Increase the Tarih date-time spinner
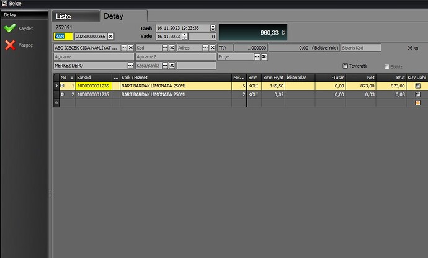Viewport: 428px width, 258px height. [213, 26]
